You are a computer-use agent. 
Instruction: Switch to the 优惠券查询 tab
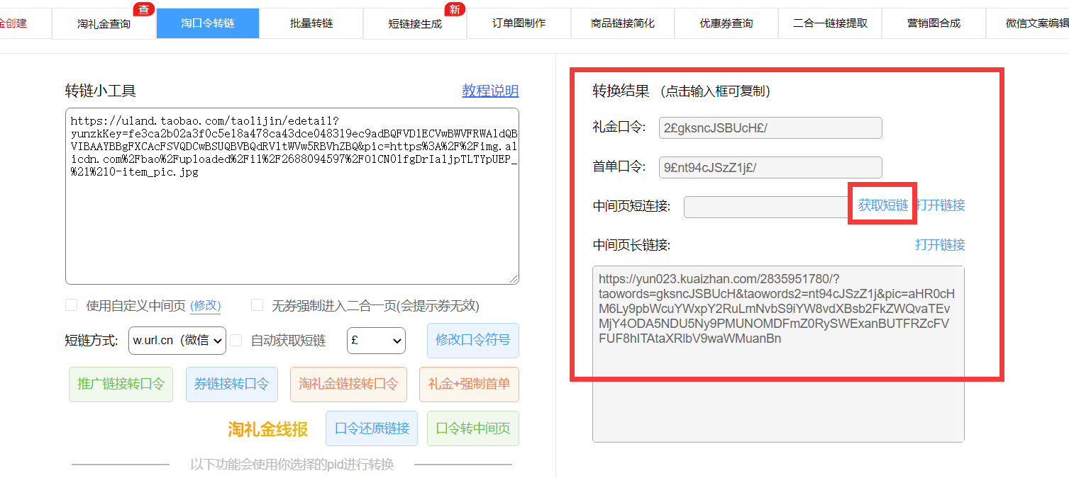pos(726,23)
